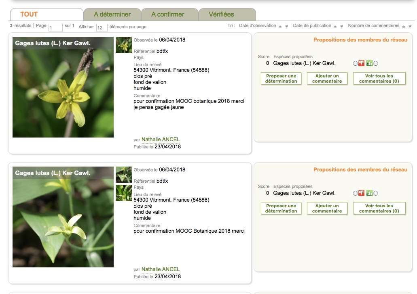Image resolution: width=417 pixels, height=294 pixels.
Task: Click Voir tous les commentaires (0) on the second observation
Action: click(379, 208)
